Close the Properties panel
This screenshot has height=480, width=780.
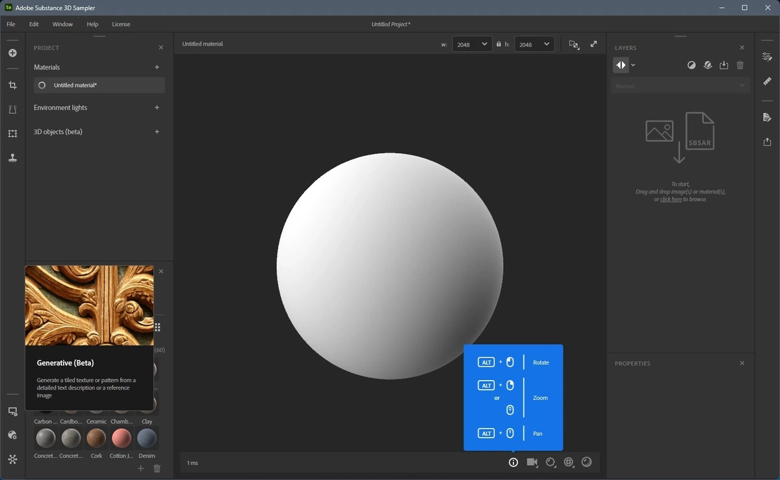click(742, 363)
